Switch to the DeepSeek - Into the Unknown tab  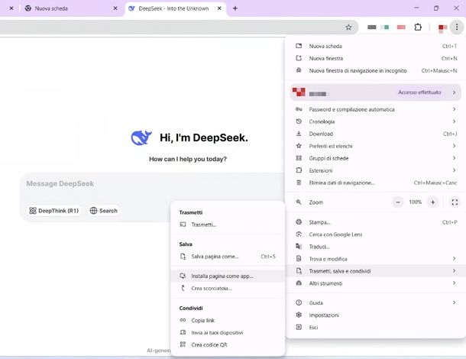(x=176, y=8)
